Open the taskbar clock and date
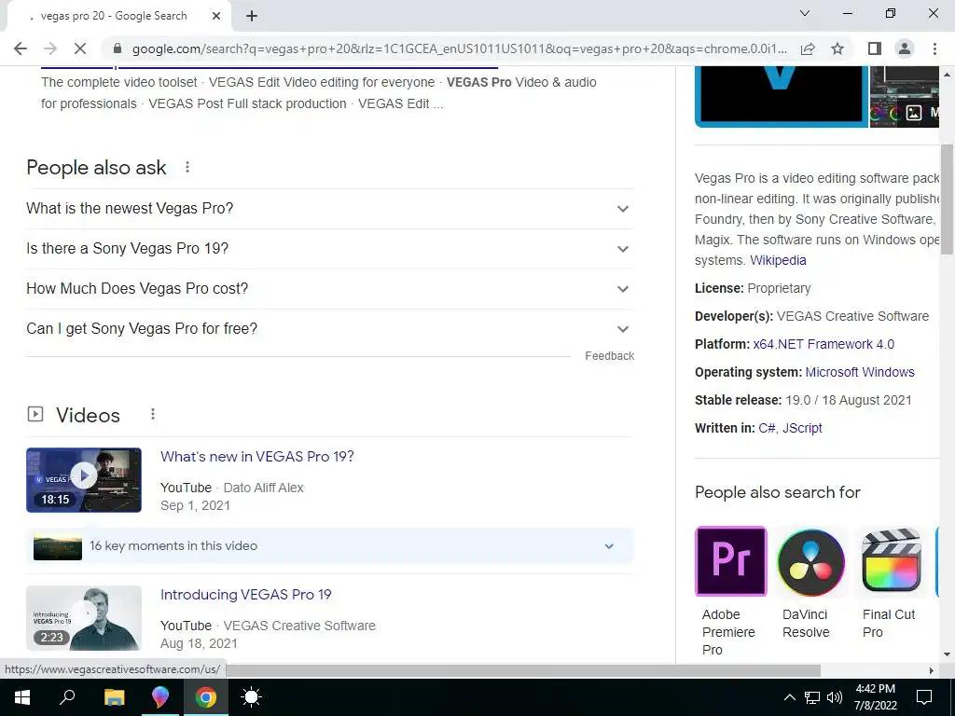The image size is (955, 716). (x=875, y=697)
